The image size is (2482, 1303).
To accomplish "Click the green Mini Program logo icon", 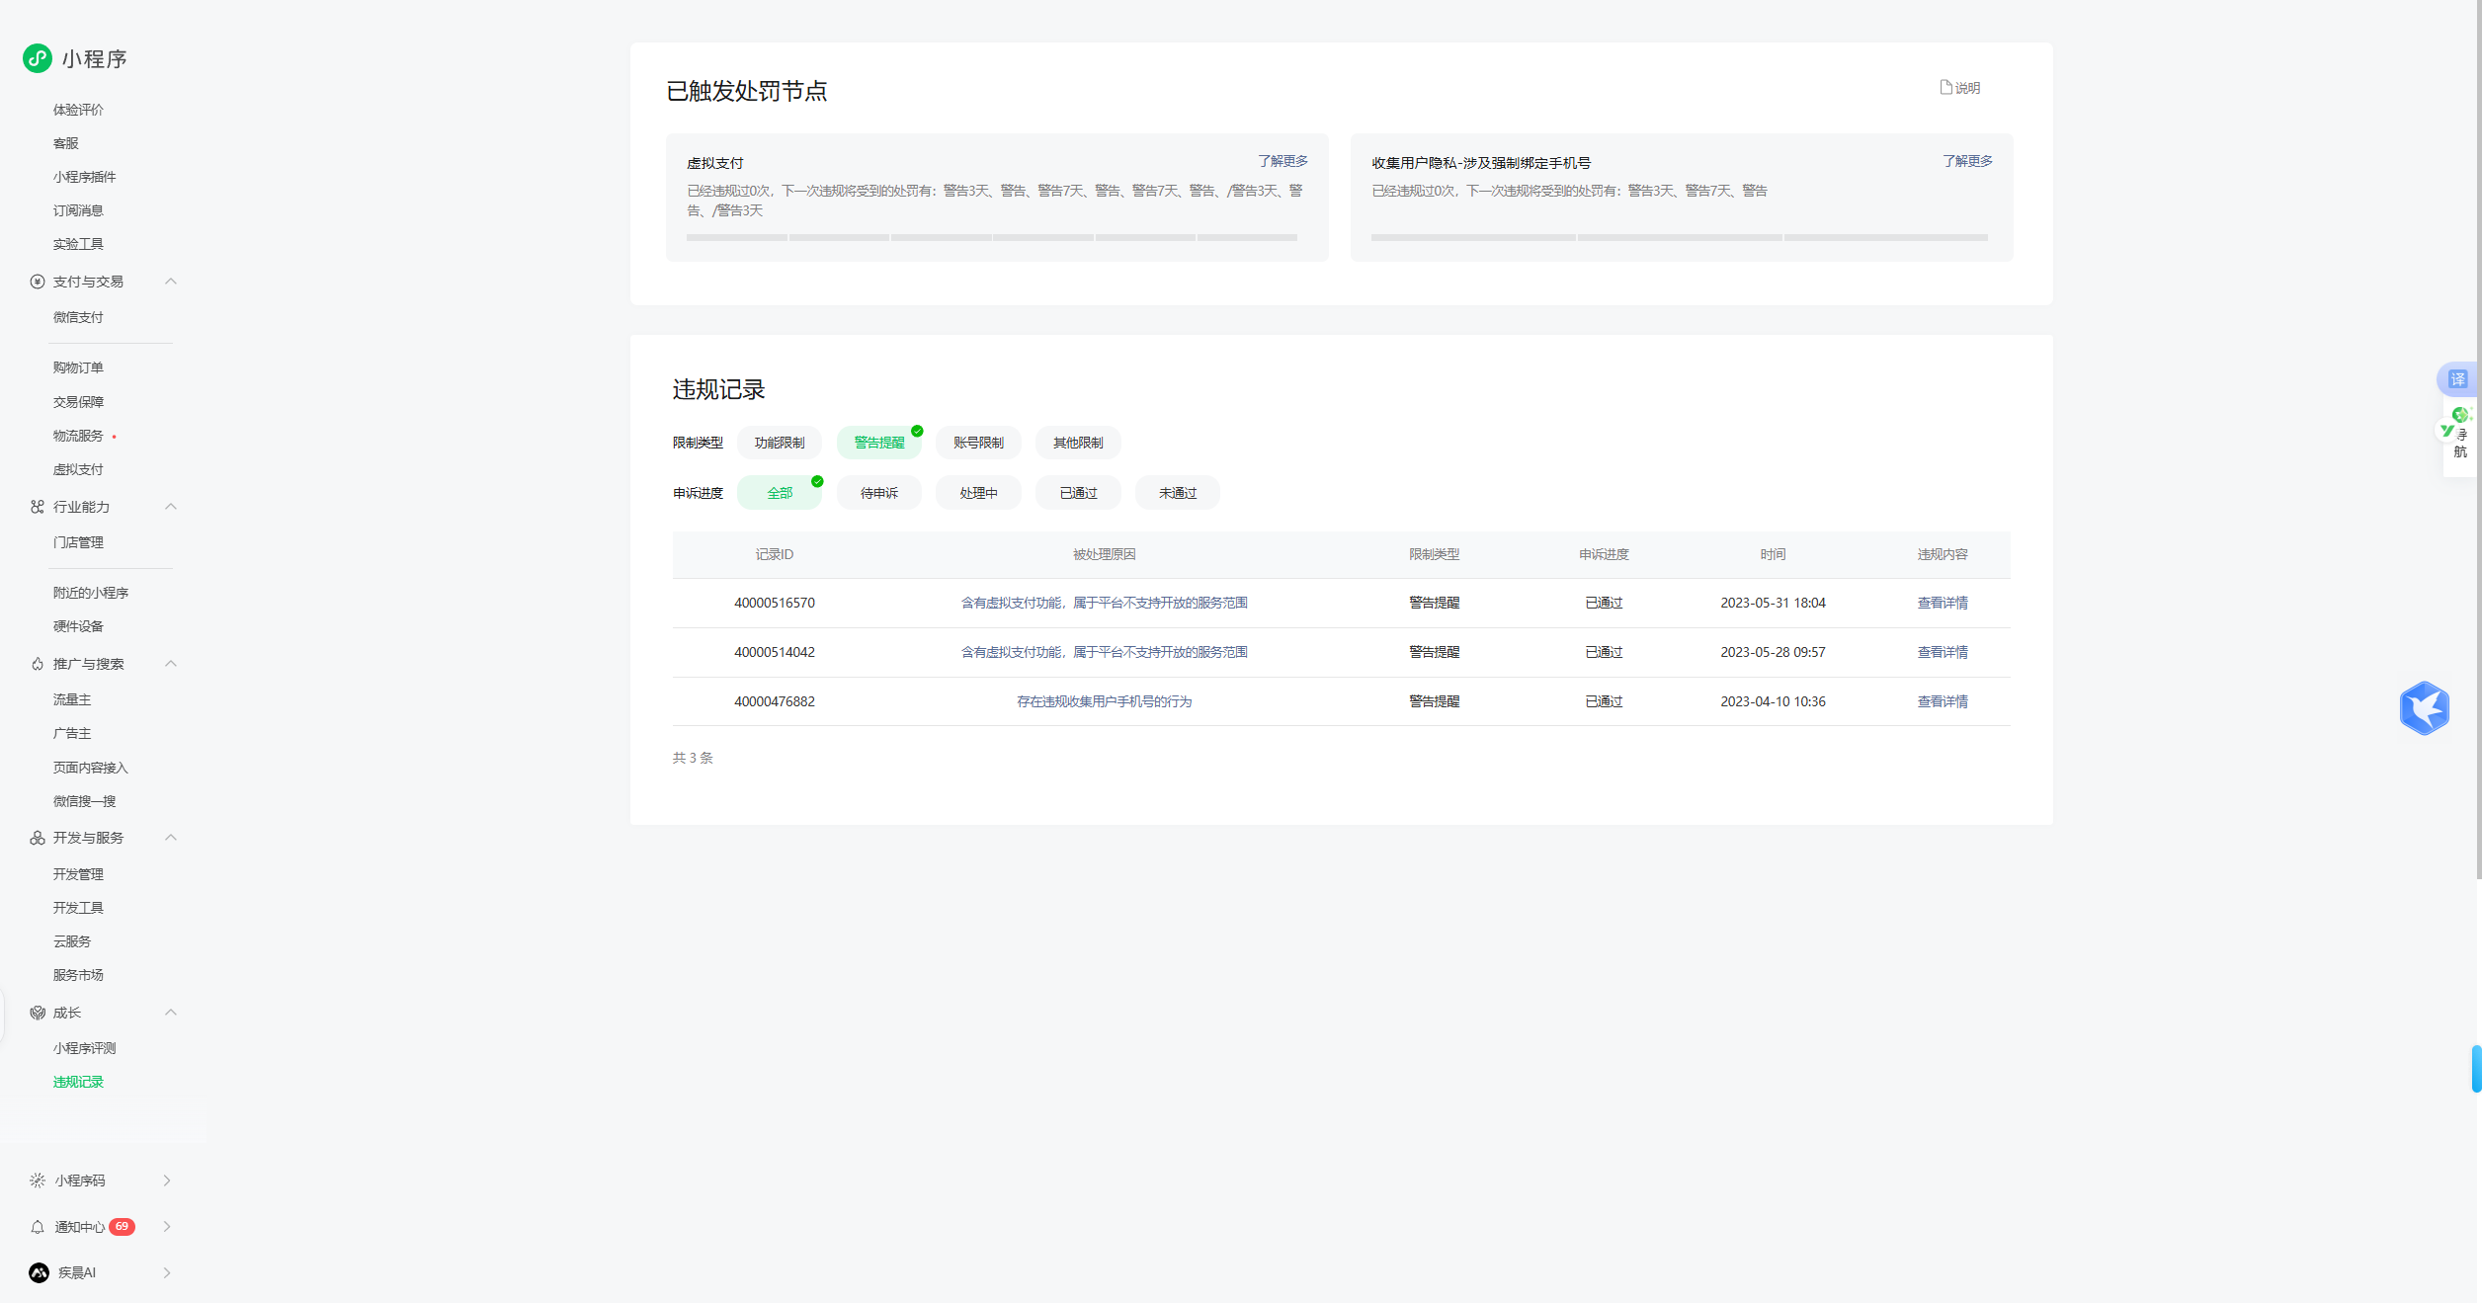I will pyautogui.click(x=38, y=58).
